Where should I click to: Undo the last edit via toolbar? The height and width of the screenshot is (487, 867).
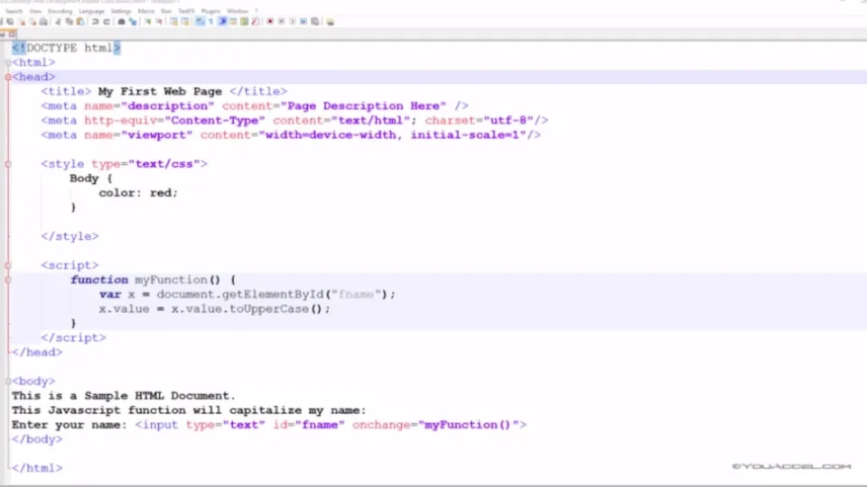click(x=95, y=22)
